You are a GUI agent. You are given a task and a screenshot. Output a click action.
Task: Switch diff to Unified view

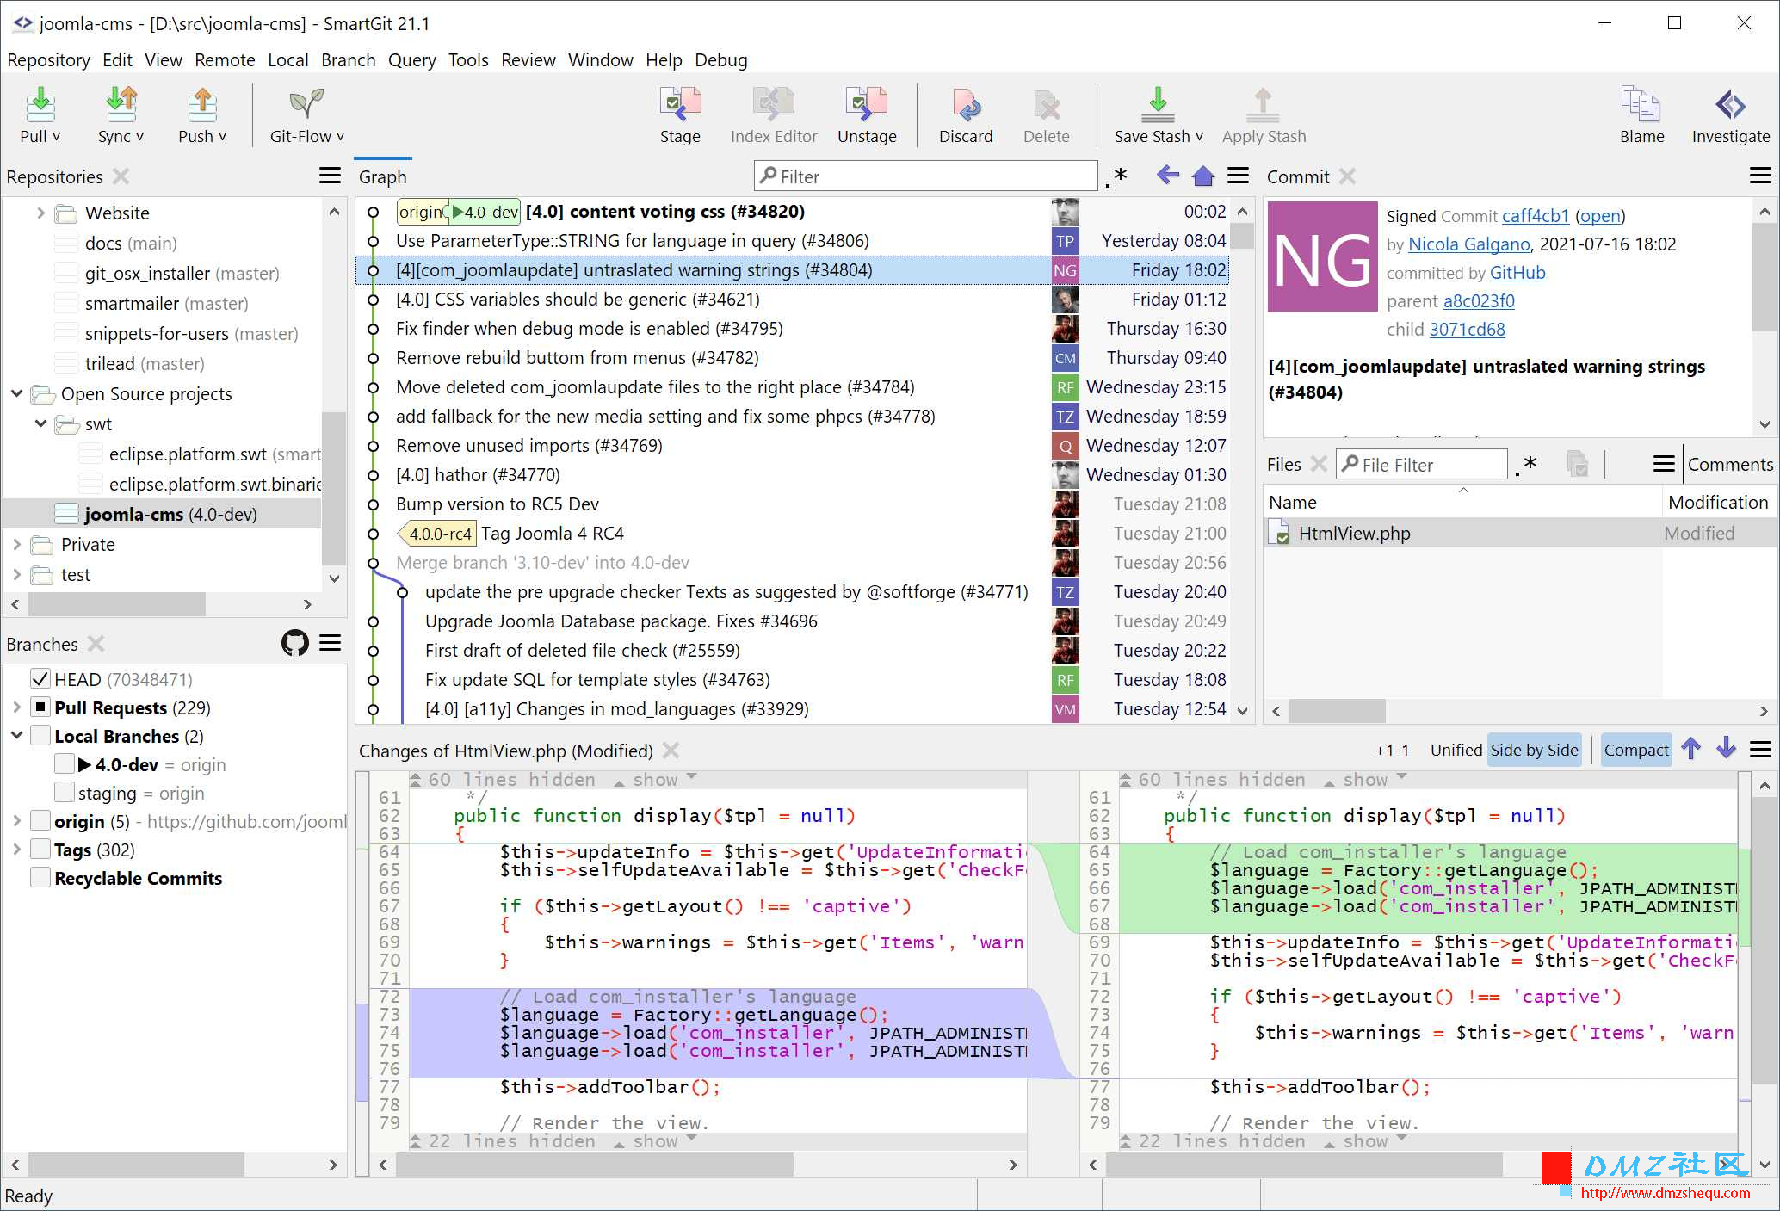point(1456,750)
